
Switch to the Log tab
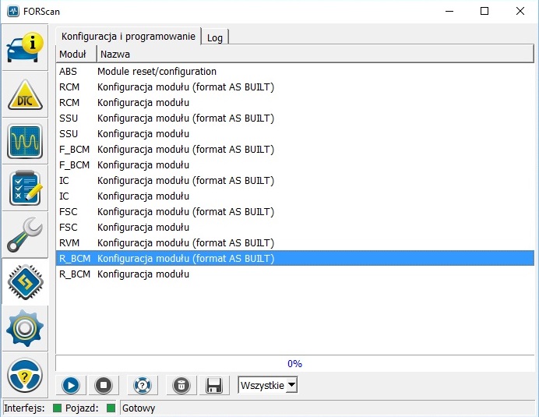214,37
